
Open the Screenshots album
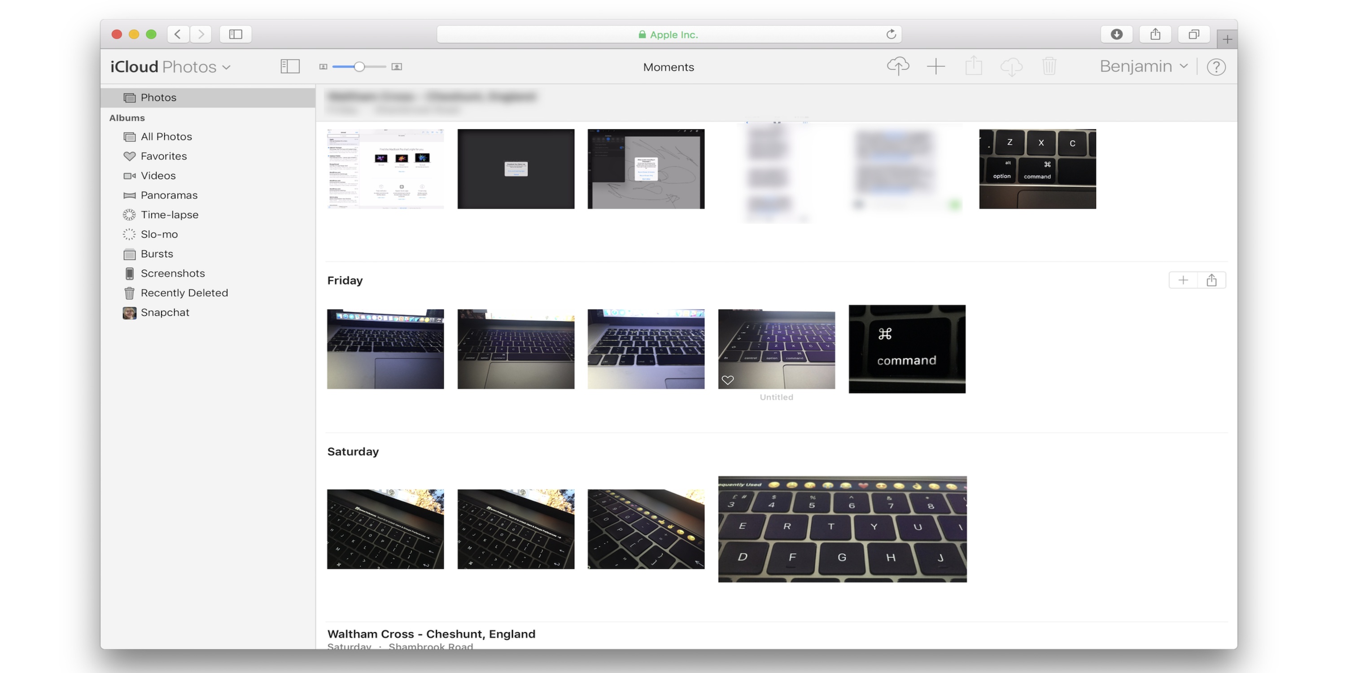pyautogui.click(x=172, y=273)
